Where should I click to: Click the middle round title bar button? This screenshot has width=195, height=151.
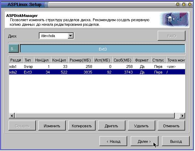tap(184, 5)
